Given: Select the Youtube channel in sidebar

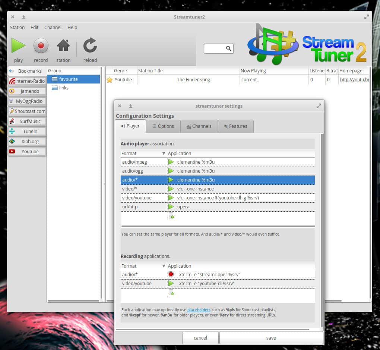Looking at the screenshot, I should 27,152.
